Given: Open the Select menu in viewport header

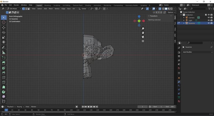Looking at the screenshot, I should point(40,9).
